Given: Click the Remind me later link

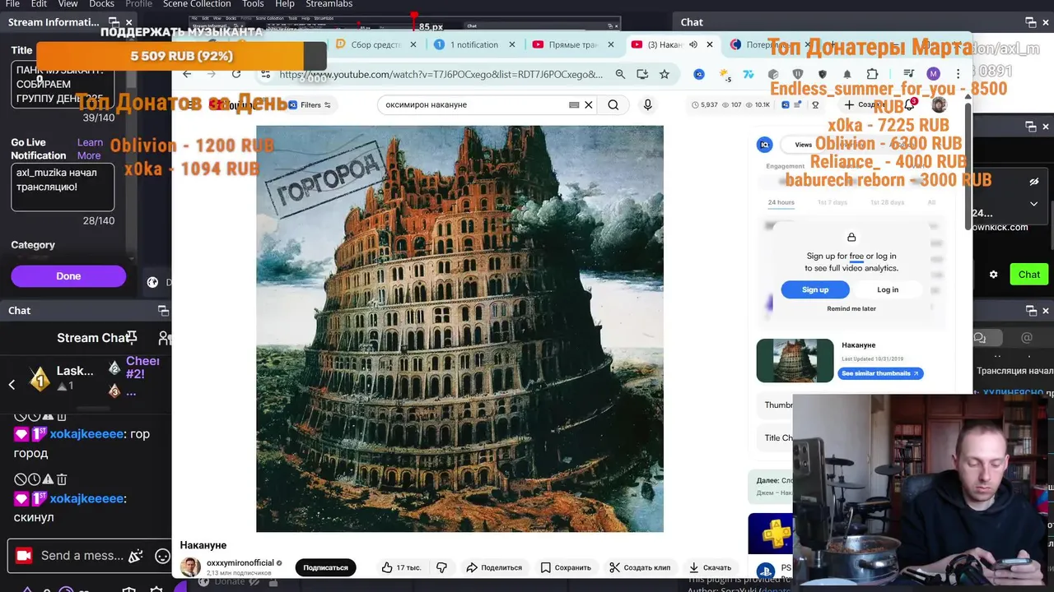Looking at the screenshot, I should pyautogui.click(x=851, y=309).
